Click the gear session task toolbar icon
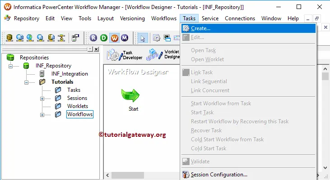 [x=157, y=38]
